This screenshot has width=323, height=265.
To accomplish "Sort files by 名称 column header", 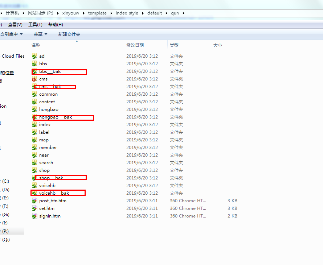I will pyautogui.click(x=36, y=45).
